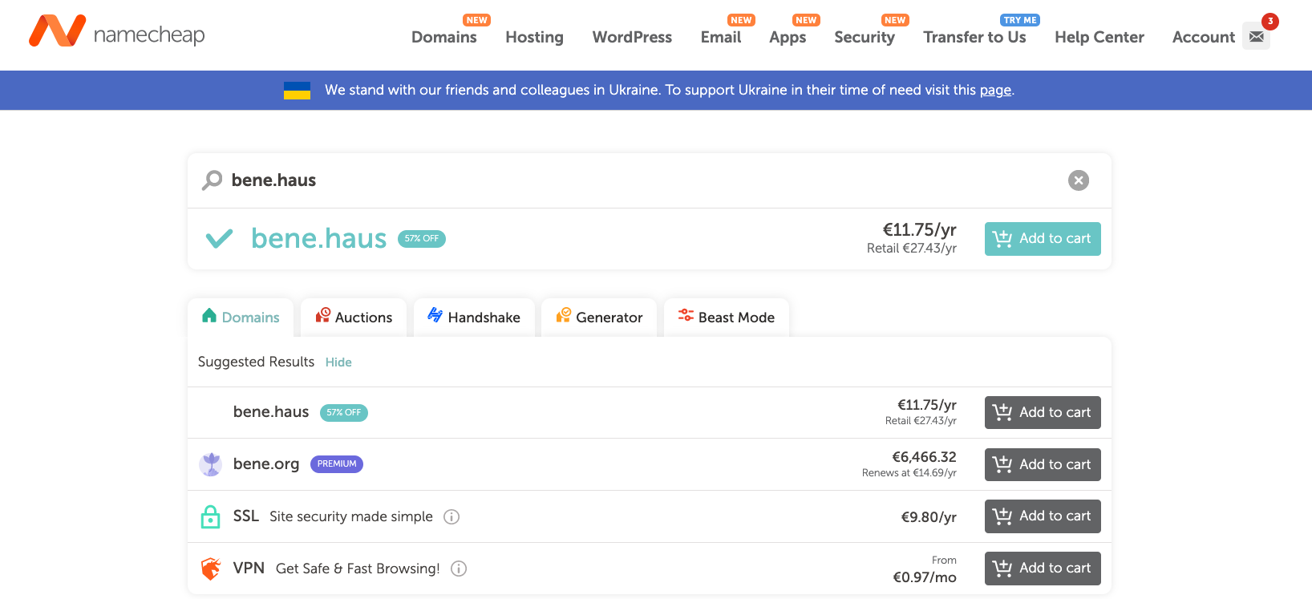Add featured bene.haus to cart (teal button)
The image size is (1312, 599).
pyautogui.click(x=1043, y=239)
